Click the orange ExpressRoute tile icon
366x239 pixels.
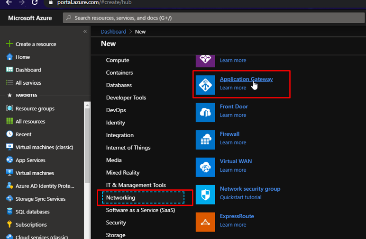[205, 222]
